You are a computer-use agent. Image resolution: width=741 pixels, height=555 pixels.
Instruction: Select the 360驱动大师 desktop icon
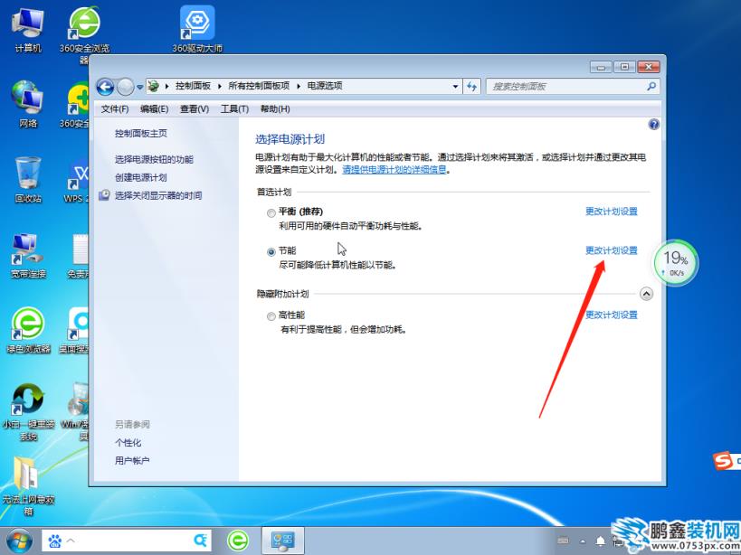pos(197,29)
